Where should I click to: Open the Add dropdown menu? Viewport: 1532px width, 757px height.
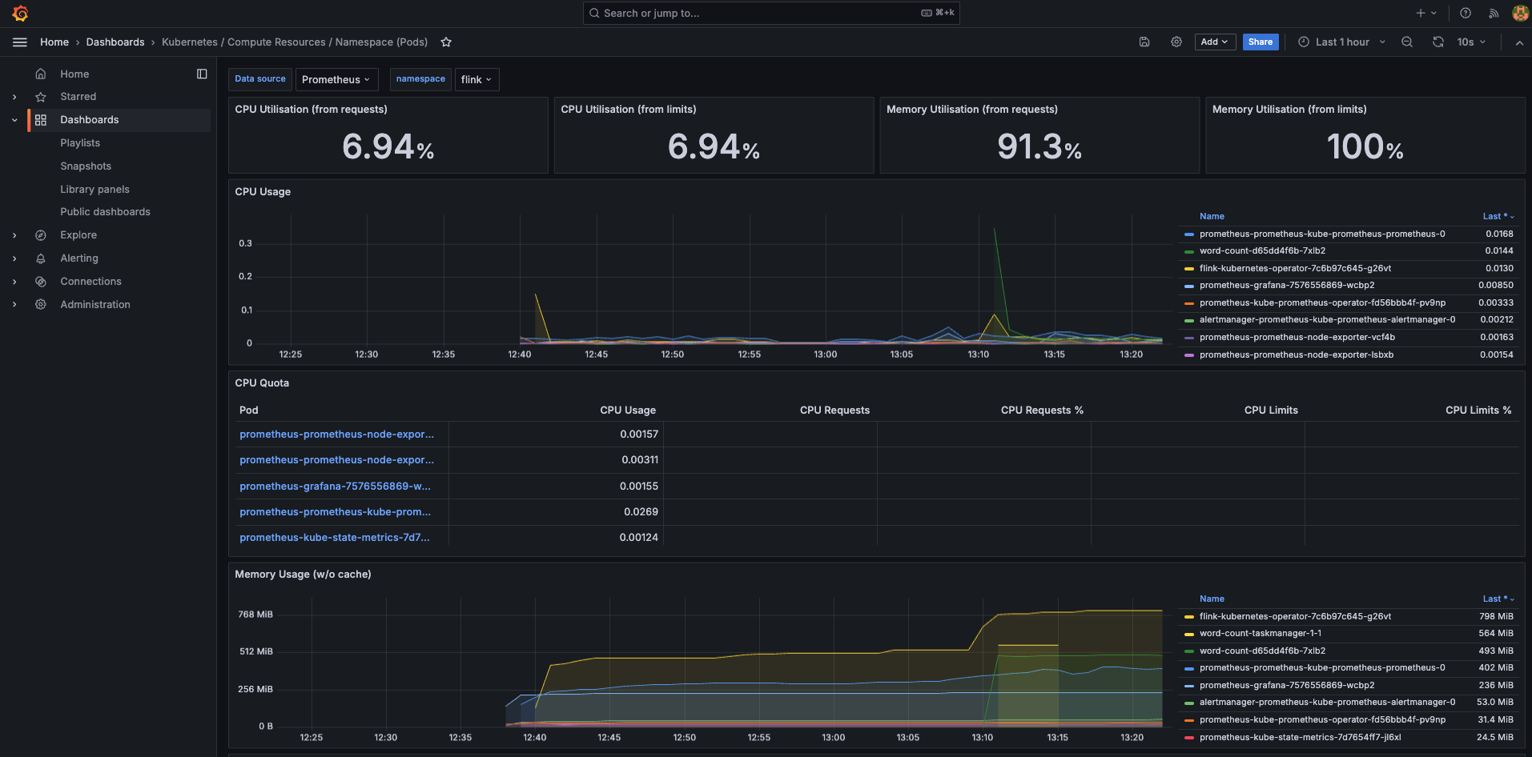[x=1215, y=42]
